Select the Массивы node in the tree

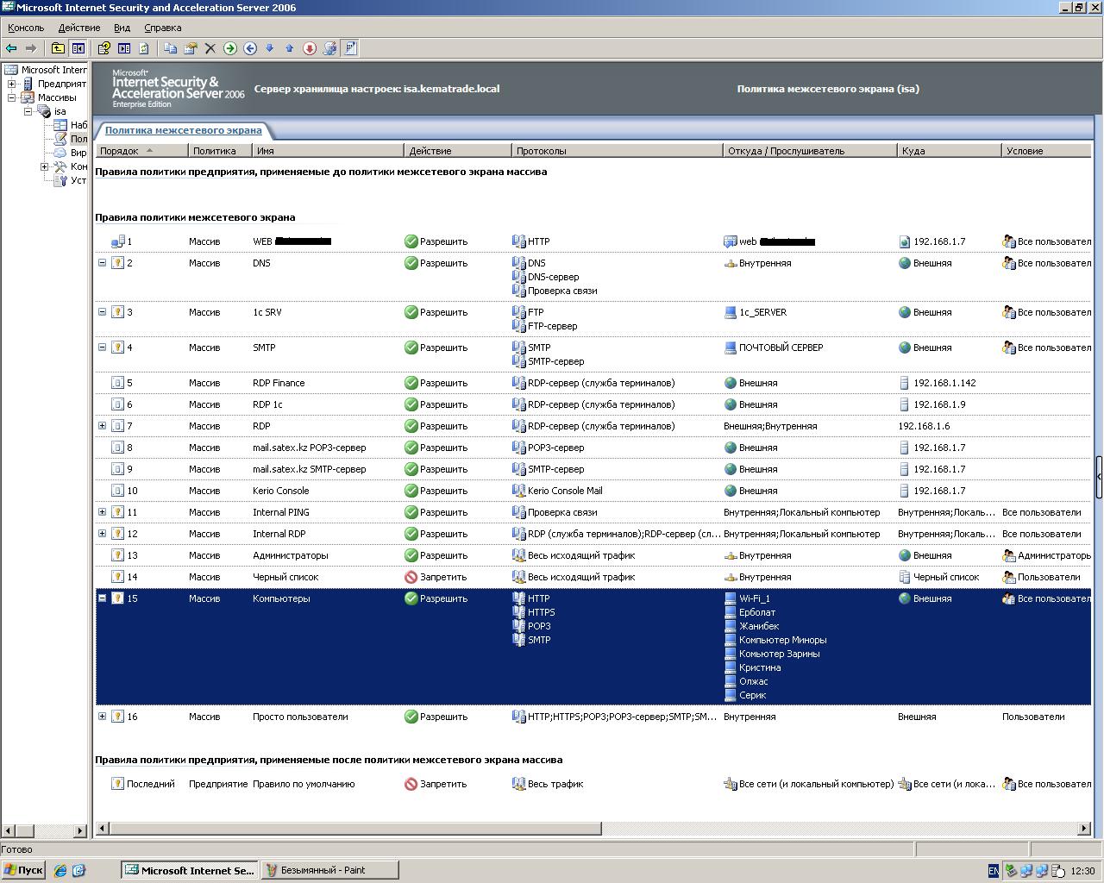coord(57,97)
